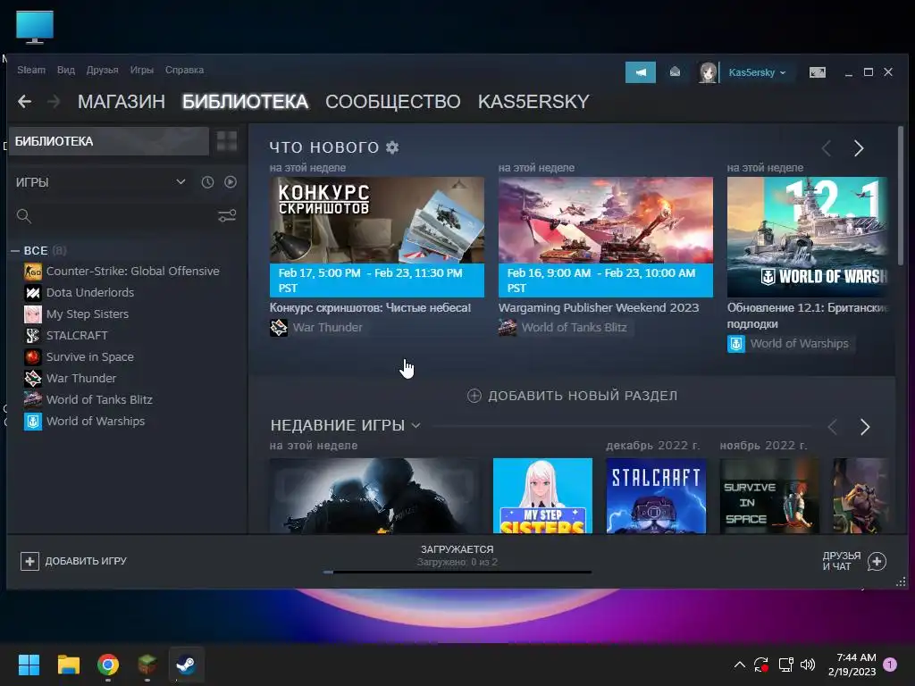Screen dimensions: 915x686
Task: Switch to Big Picture mode icon
Action: point(817,72)
